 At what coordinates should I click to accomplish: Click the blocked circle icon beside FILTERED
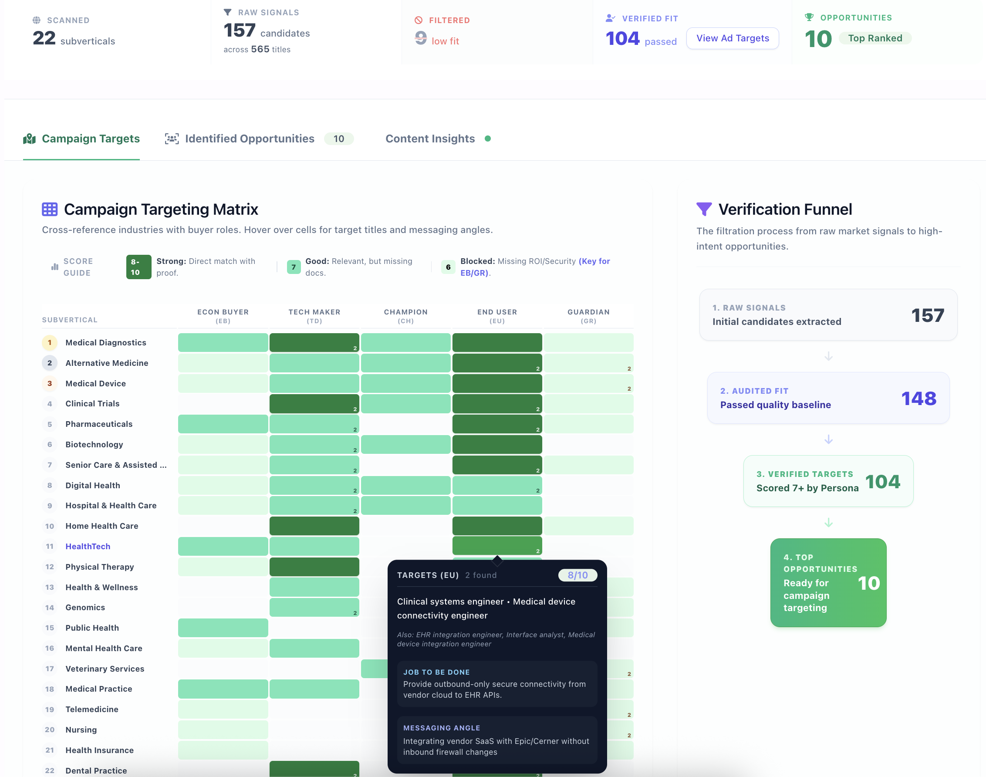tap(419, 20)
